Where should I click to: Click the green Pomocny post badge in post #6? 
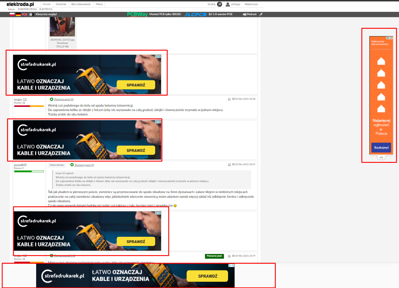point(214,256)
